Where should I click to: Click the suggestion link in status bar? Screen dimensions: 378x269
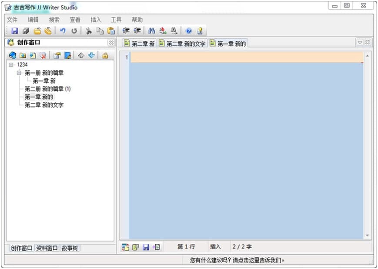click(x=237, y=260)
